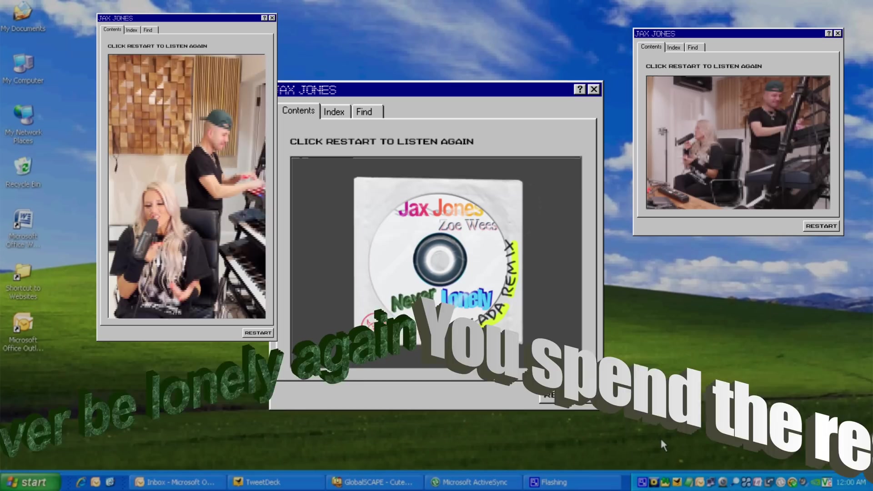Viewport: 873px width, 491px height.
Task: Click Internet Explorer in the quick launch
Action: [x=81, y=482]
